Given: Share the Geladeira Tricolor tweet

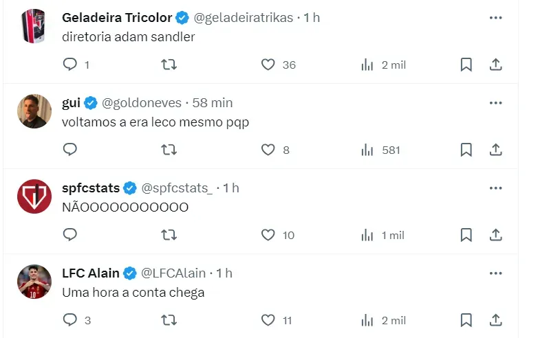Looking at the screenshot, I should coord(495,65).
